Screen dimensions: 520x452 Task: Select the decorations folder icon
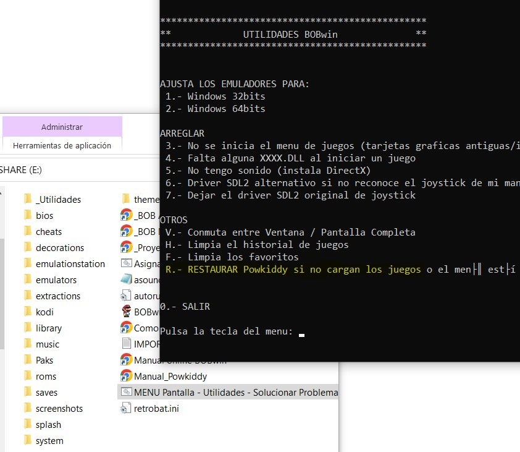(28, 247)
